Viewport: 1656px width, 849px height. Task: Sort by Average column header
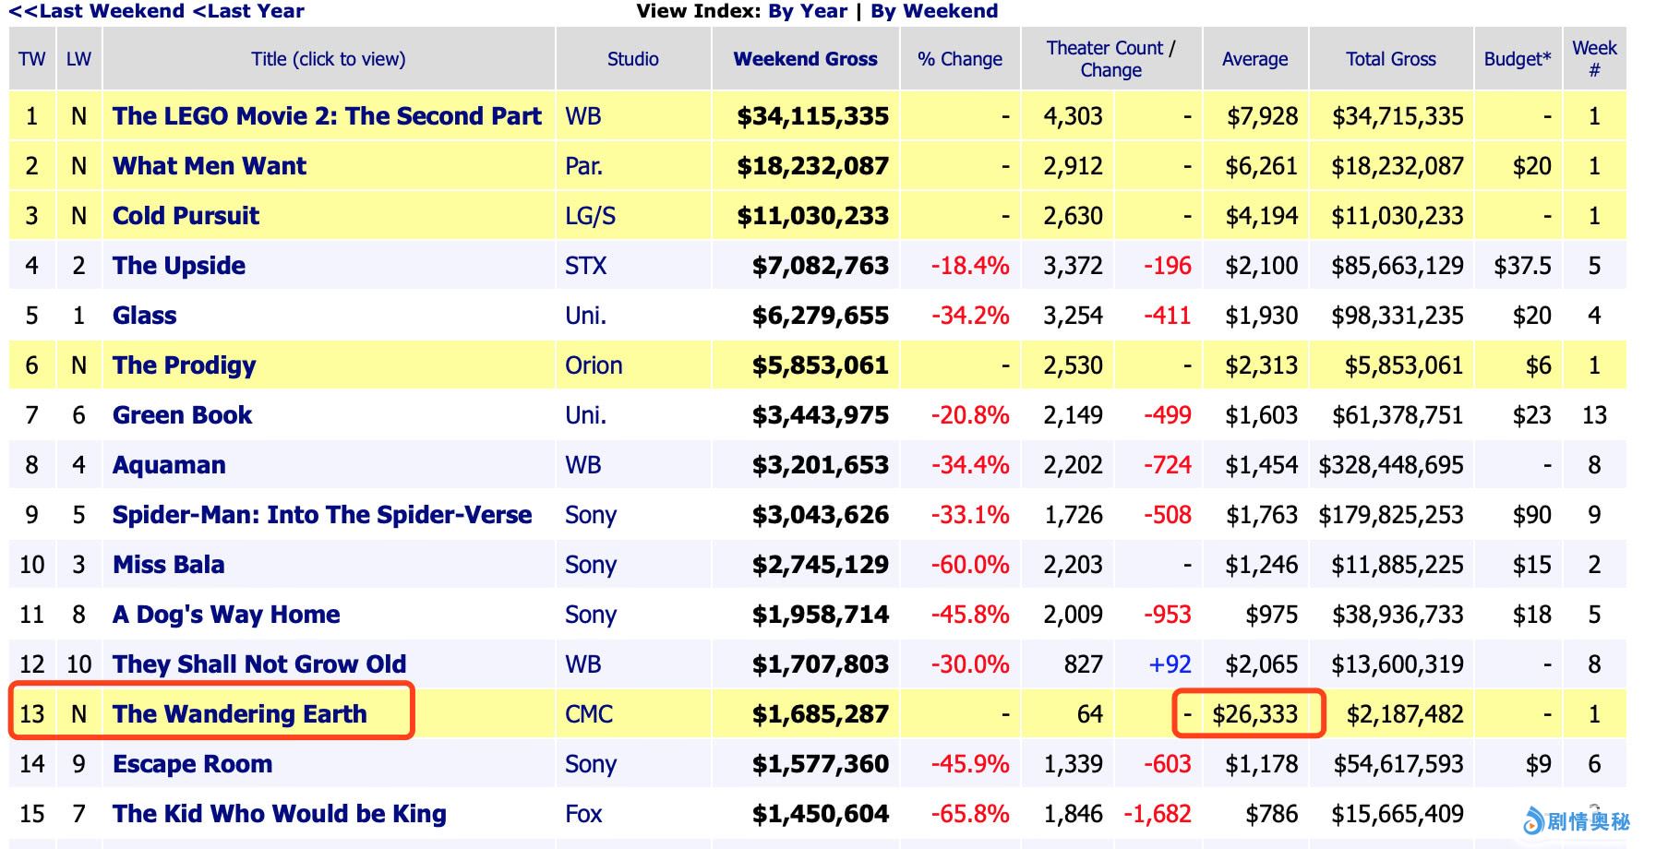point(1254,59)
